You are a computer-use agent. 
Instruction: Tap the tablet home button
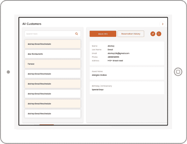(178, 72)
